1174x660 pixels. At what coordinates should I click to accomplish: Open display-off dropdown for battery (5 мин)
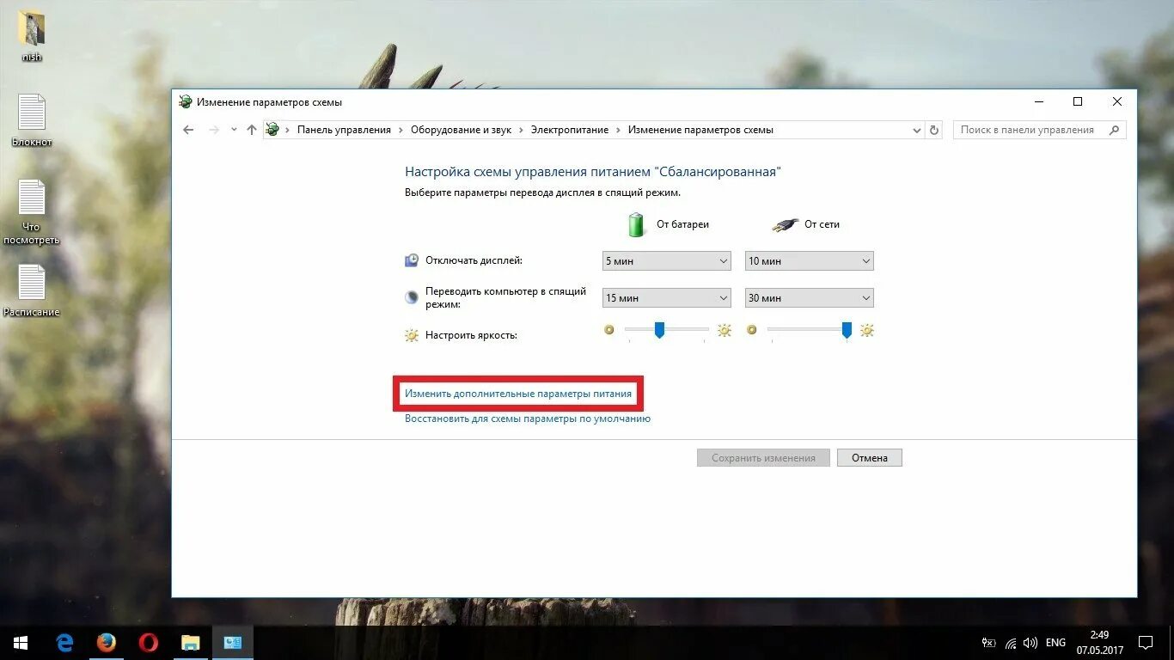667,261
